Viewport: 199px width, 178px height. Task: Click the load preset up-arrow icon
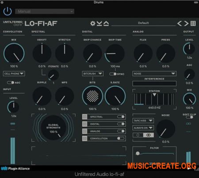(x=106, y=23)
